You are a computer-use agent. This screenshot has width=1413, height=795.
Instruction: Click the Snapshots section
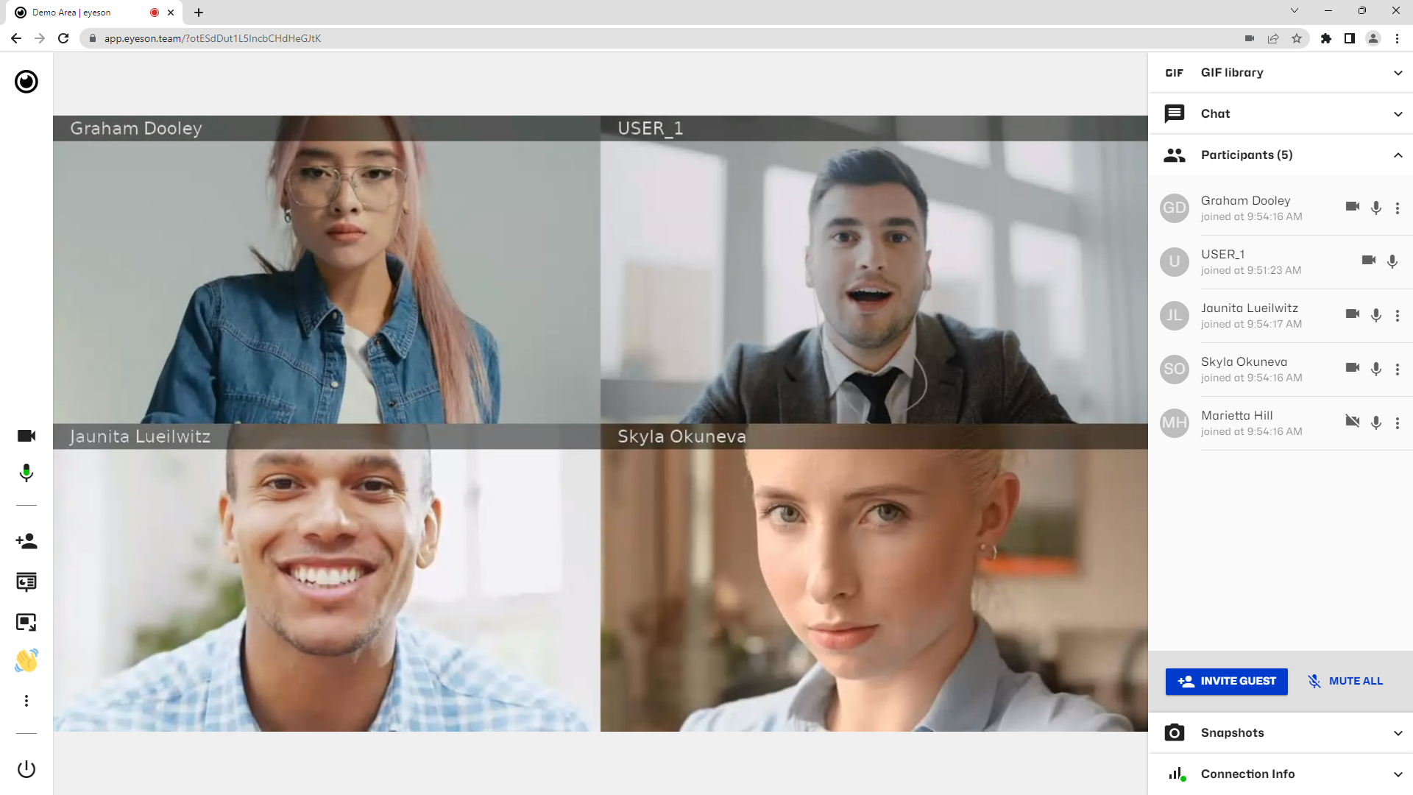[1282, 732]
